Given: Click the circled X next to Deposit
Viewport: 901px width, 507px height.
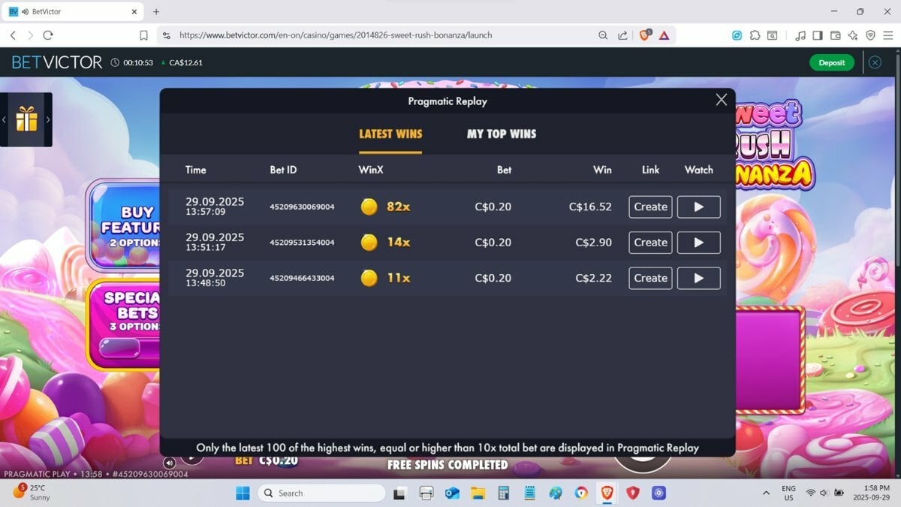Looking at the screenshot, I should pyautogui.click(x=875, y=62).
